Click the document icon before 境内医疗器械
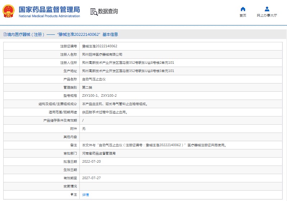Screen dimensions: 287x201 pos(5,35)
